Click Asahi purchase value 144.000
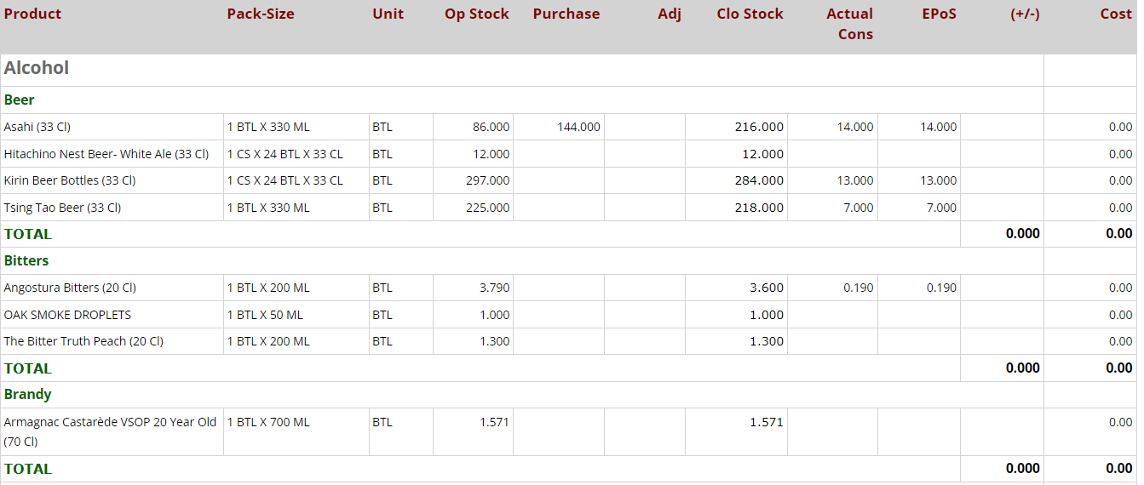1144x485 pixels. coord(578,127)
